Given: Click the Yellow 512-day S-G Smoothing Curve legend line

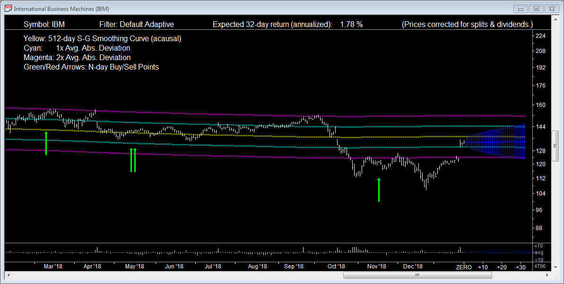Looking at the screenshot, I should coord(102,38).
